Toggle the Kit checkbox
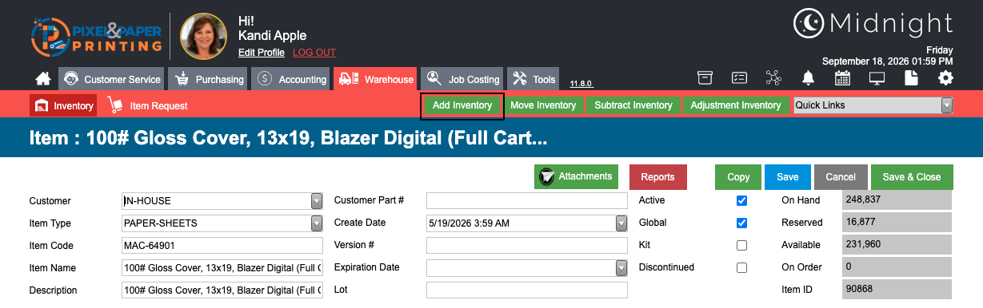Image resolution: width=983 pixels, height=308 pixels. pyautogui.click(x=741, y=245)
